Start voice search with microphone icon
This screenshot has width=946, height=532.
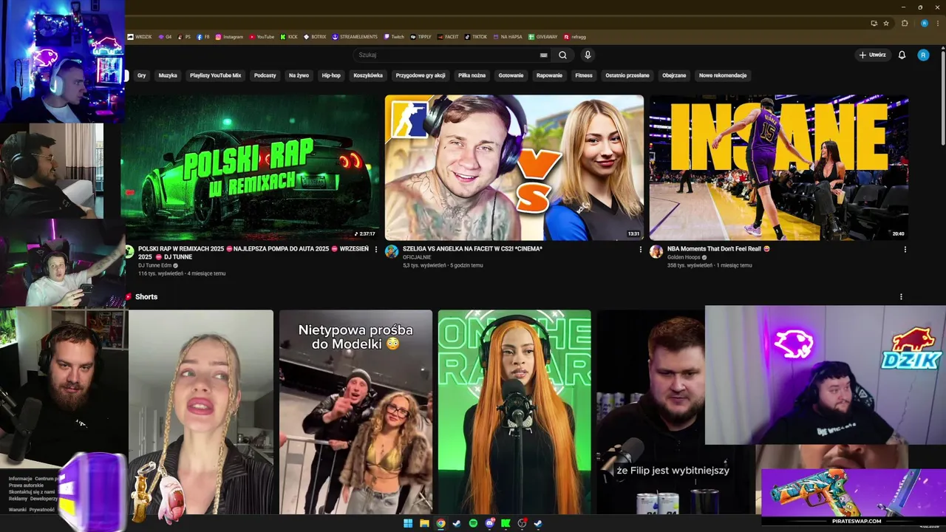click(588, 55)
